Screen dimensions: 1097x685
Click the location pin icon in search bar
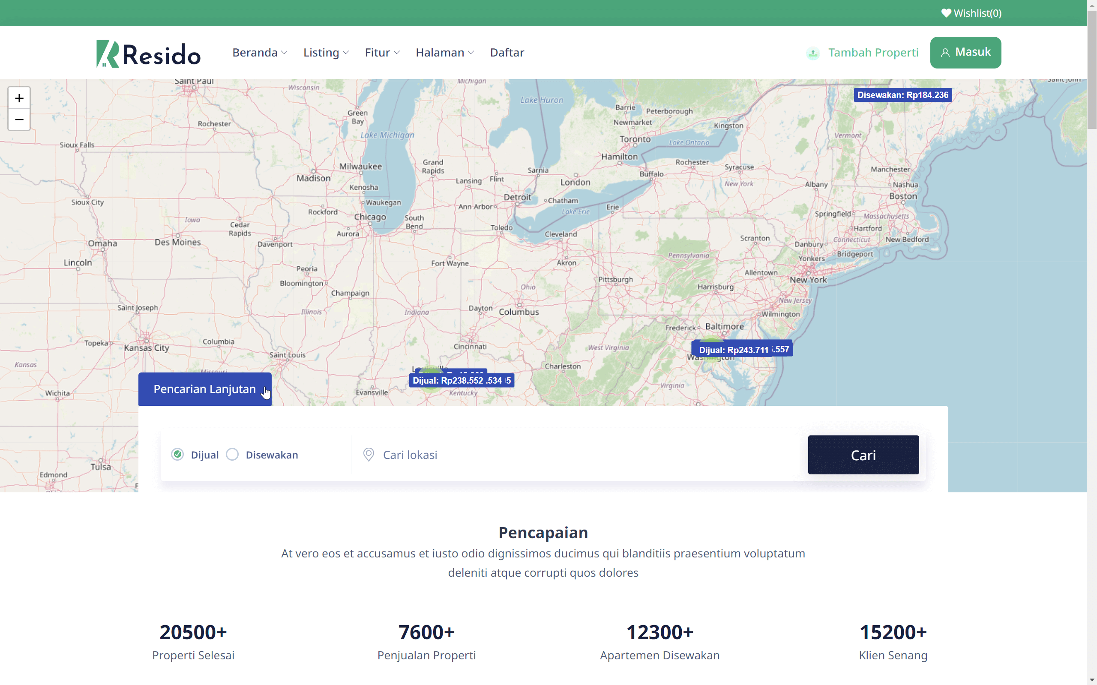(369, 454)
